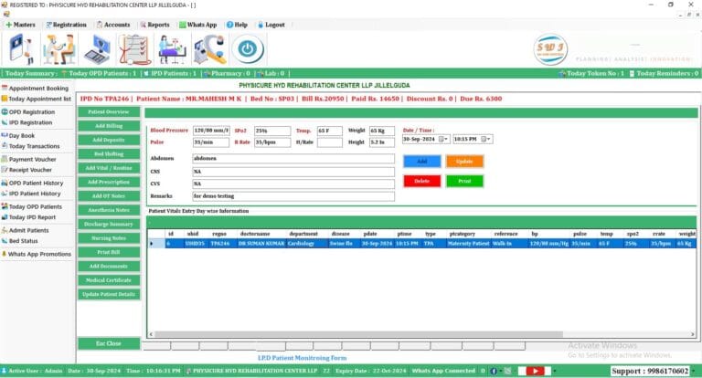Click the Abdomen input field
This screenshot has height=378, width=702.
coord(293,158)
